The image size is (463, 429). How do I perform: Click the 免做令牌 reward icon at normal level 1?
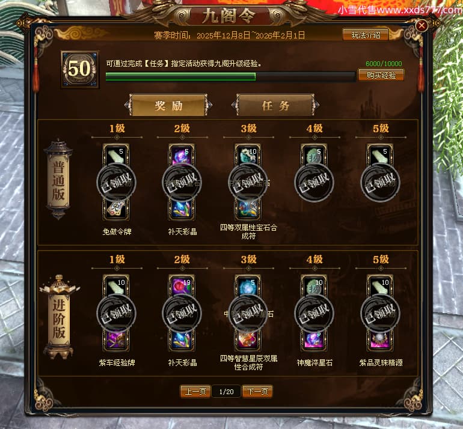point(115,210)
